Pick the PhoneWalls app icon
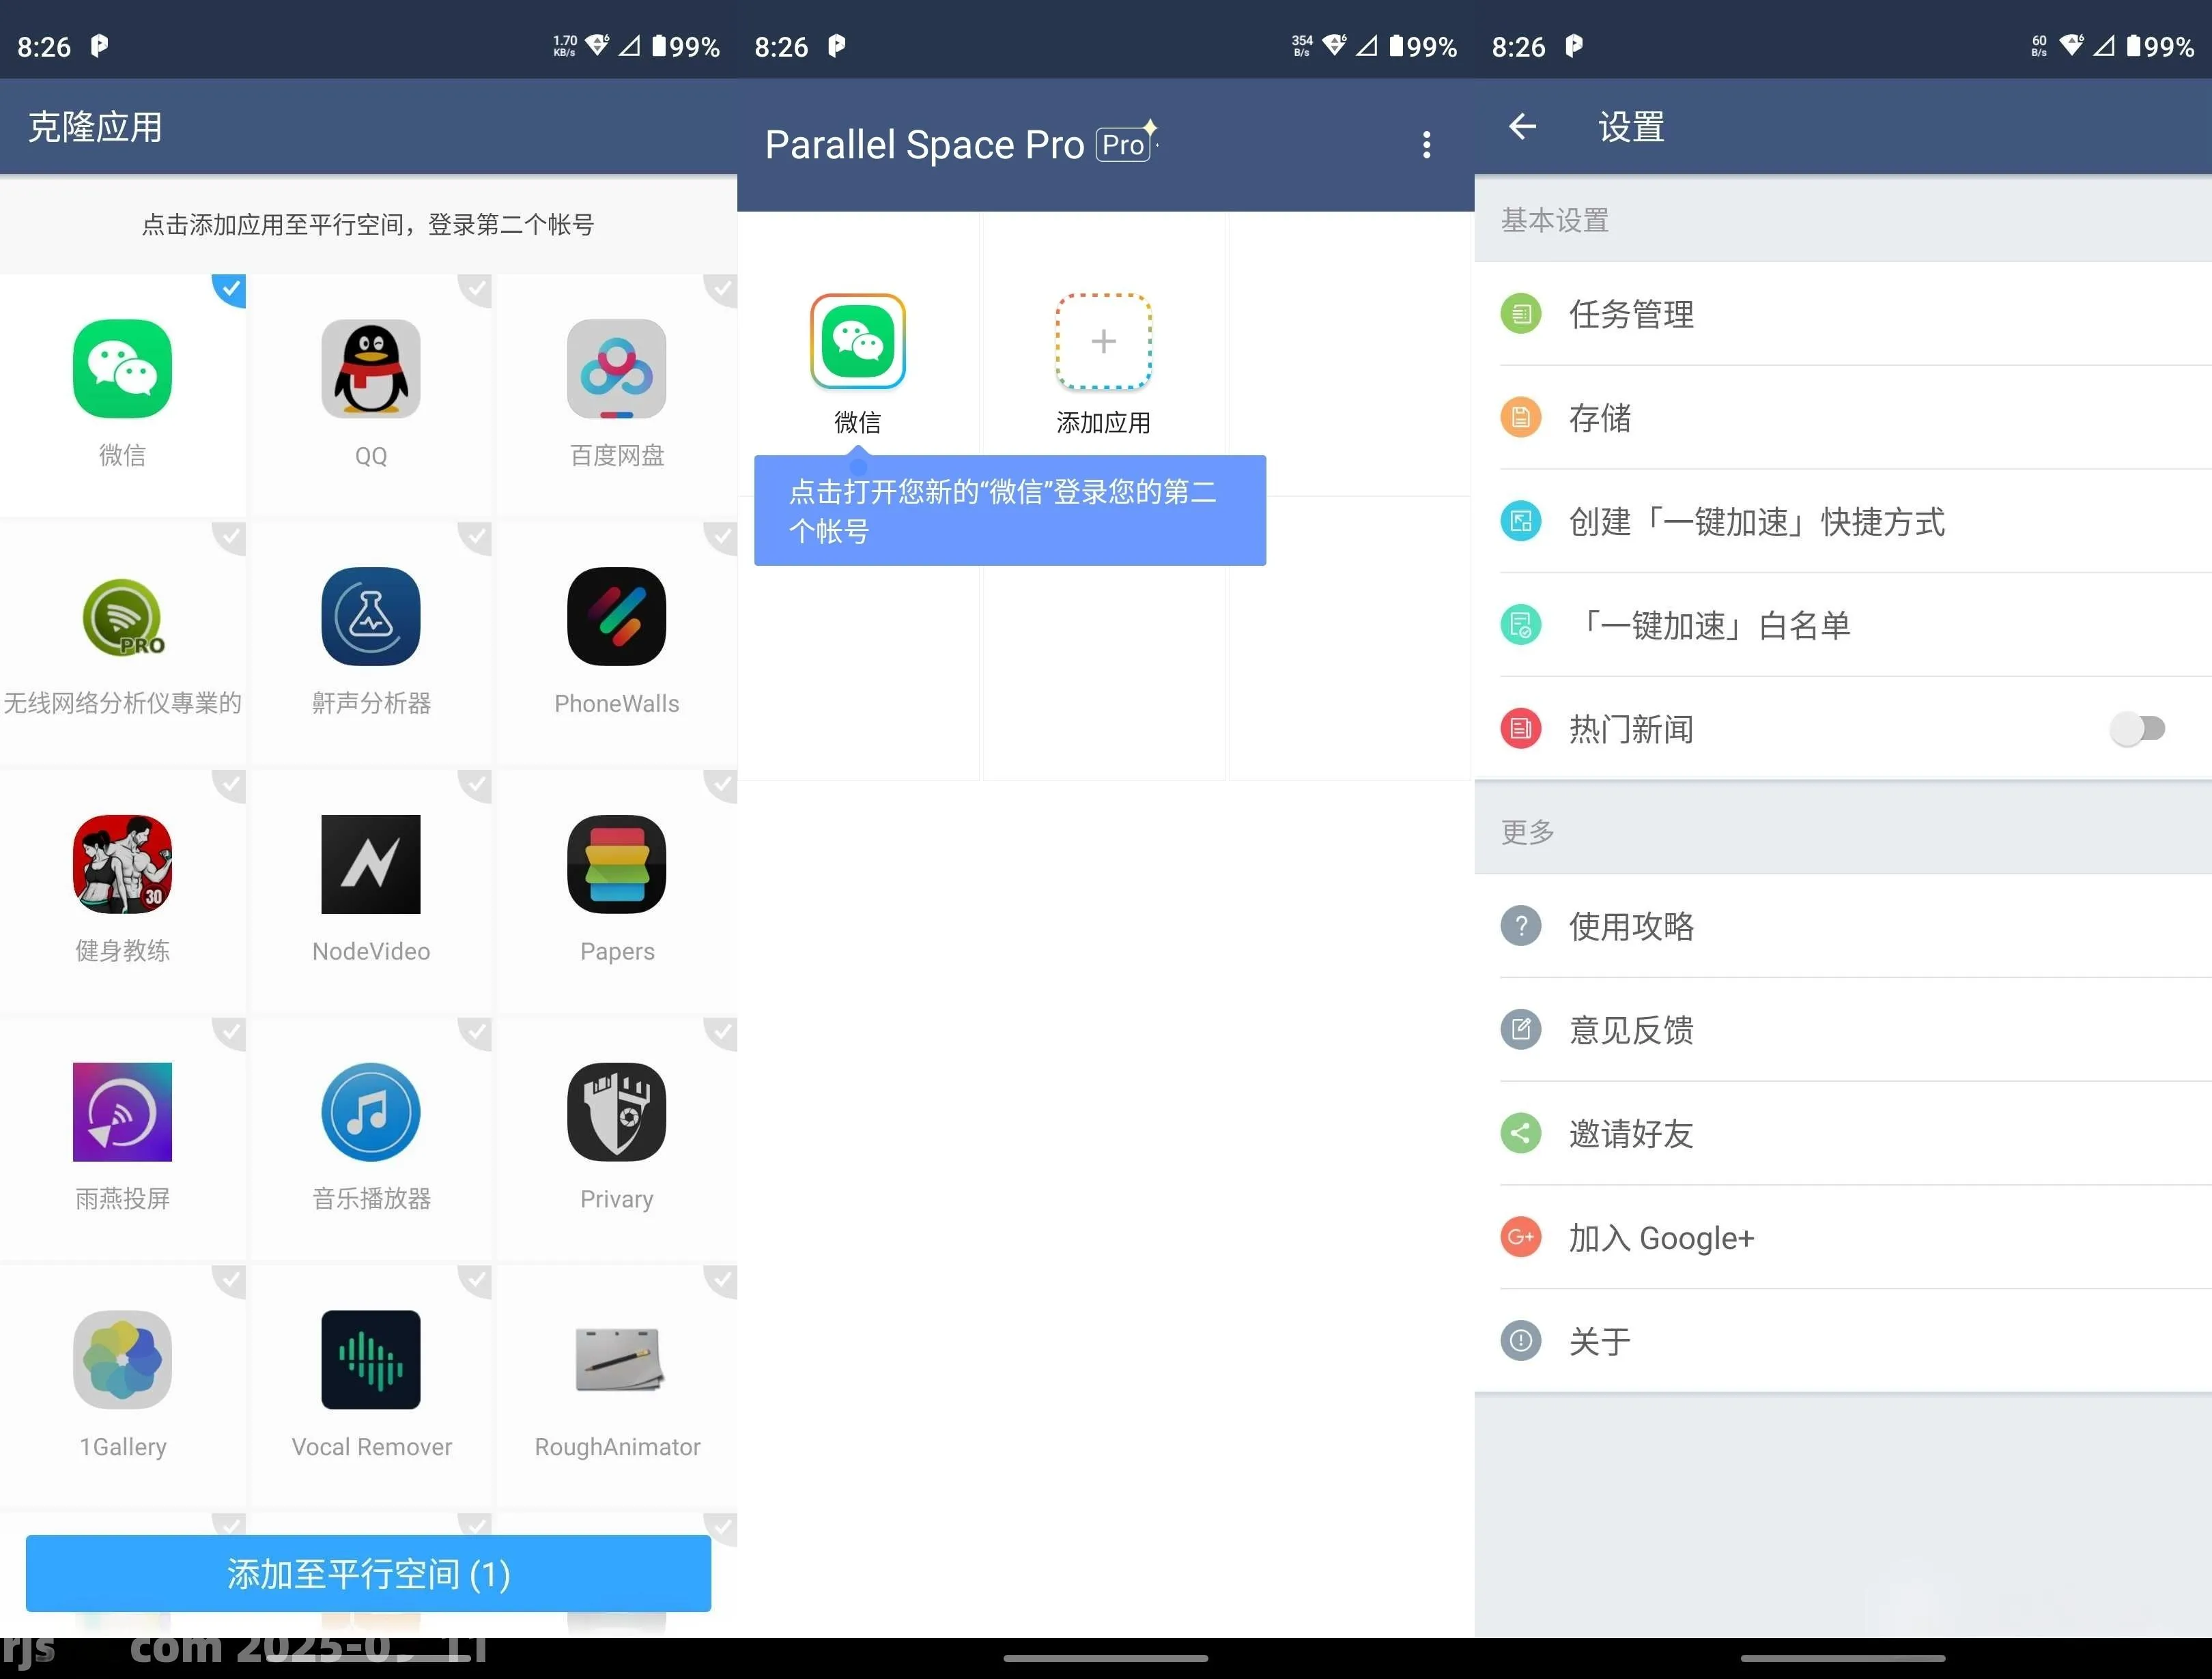 point(617,616)
